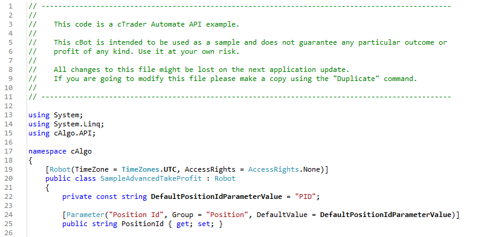490x237 pixels.
Task: Click 'DefaultPositionIdParameterValue' on line 22
Action: pos(216,196)
